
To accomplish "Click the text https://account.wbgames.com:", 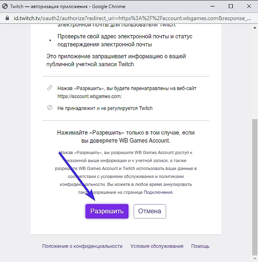I will 89,96.
